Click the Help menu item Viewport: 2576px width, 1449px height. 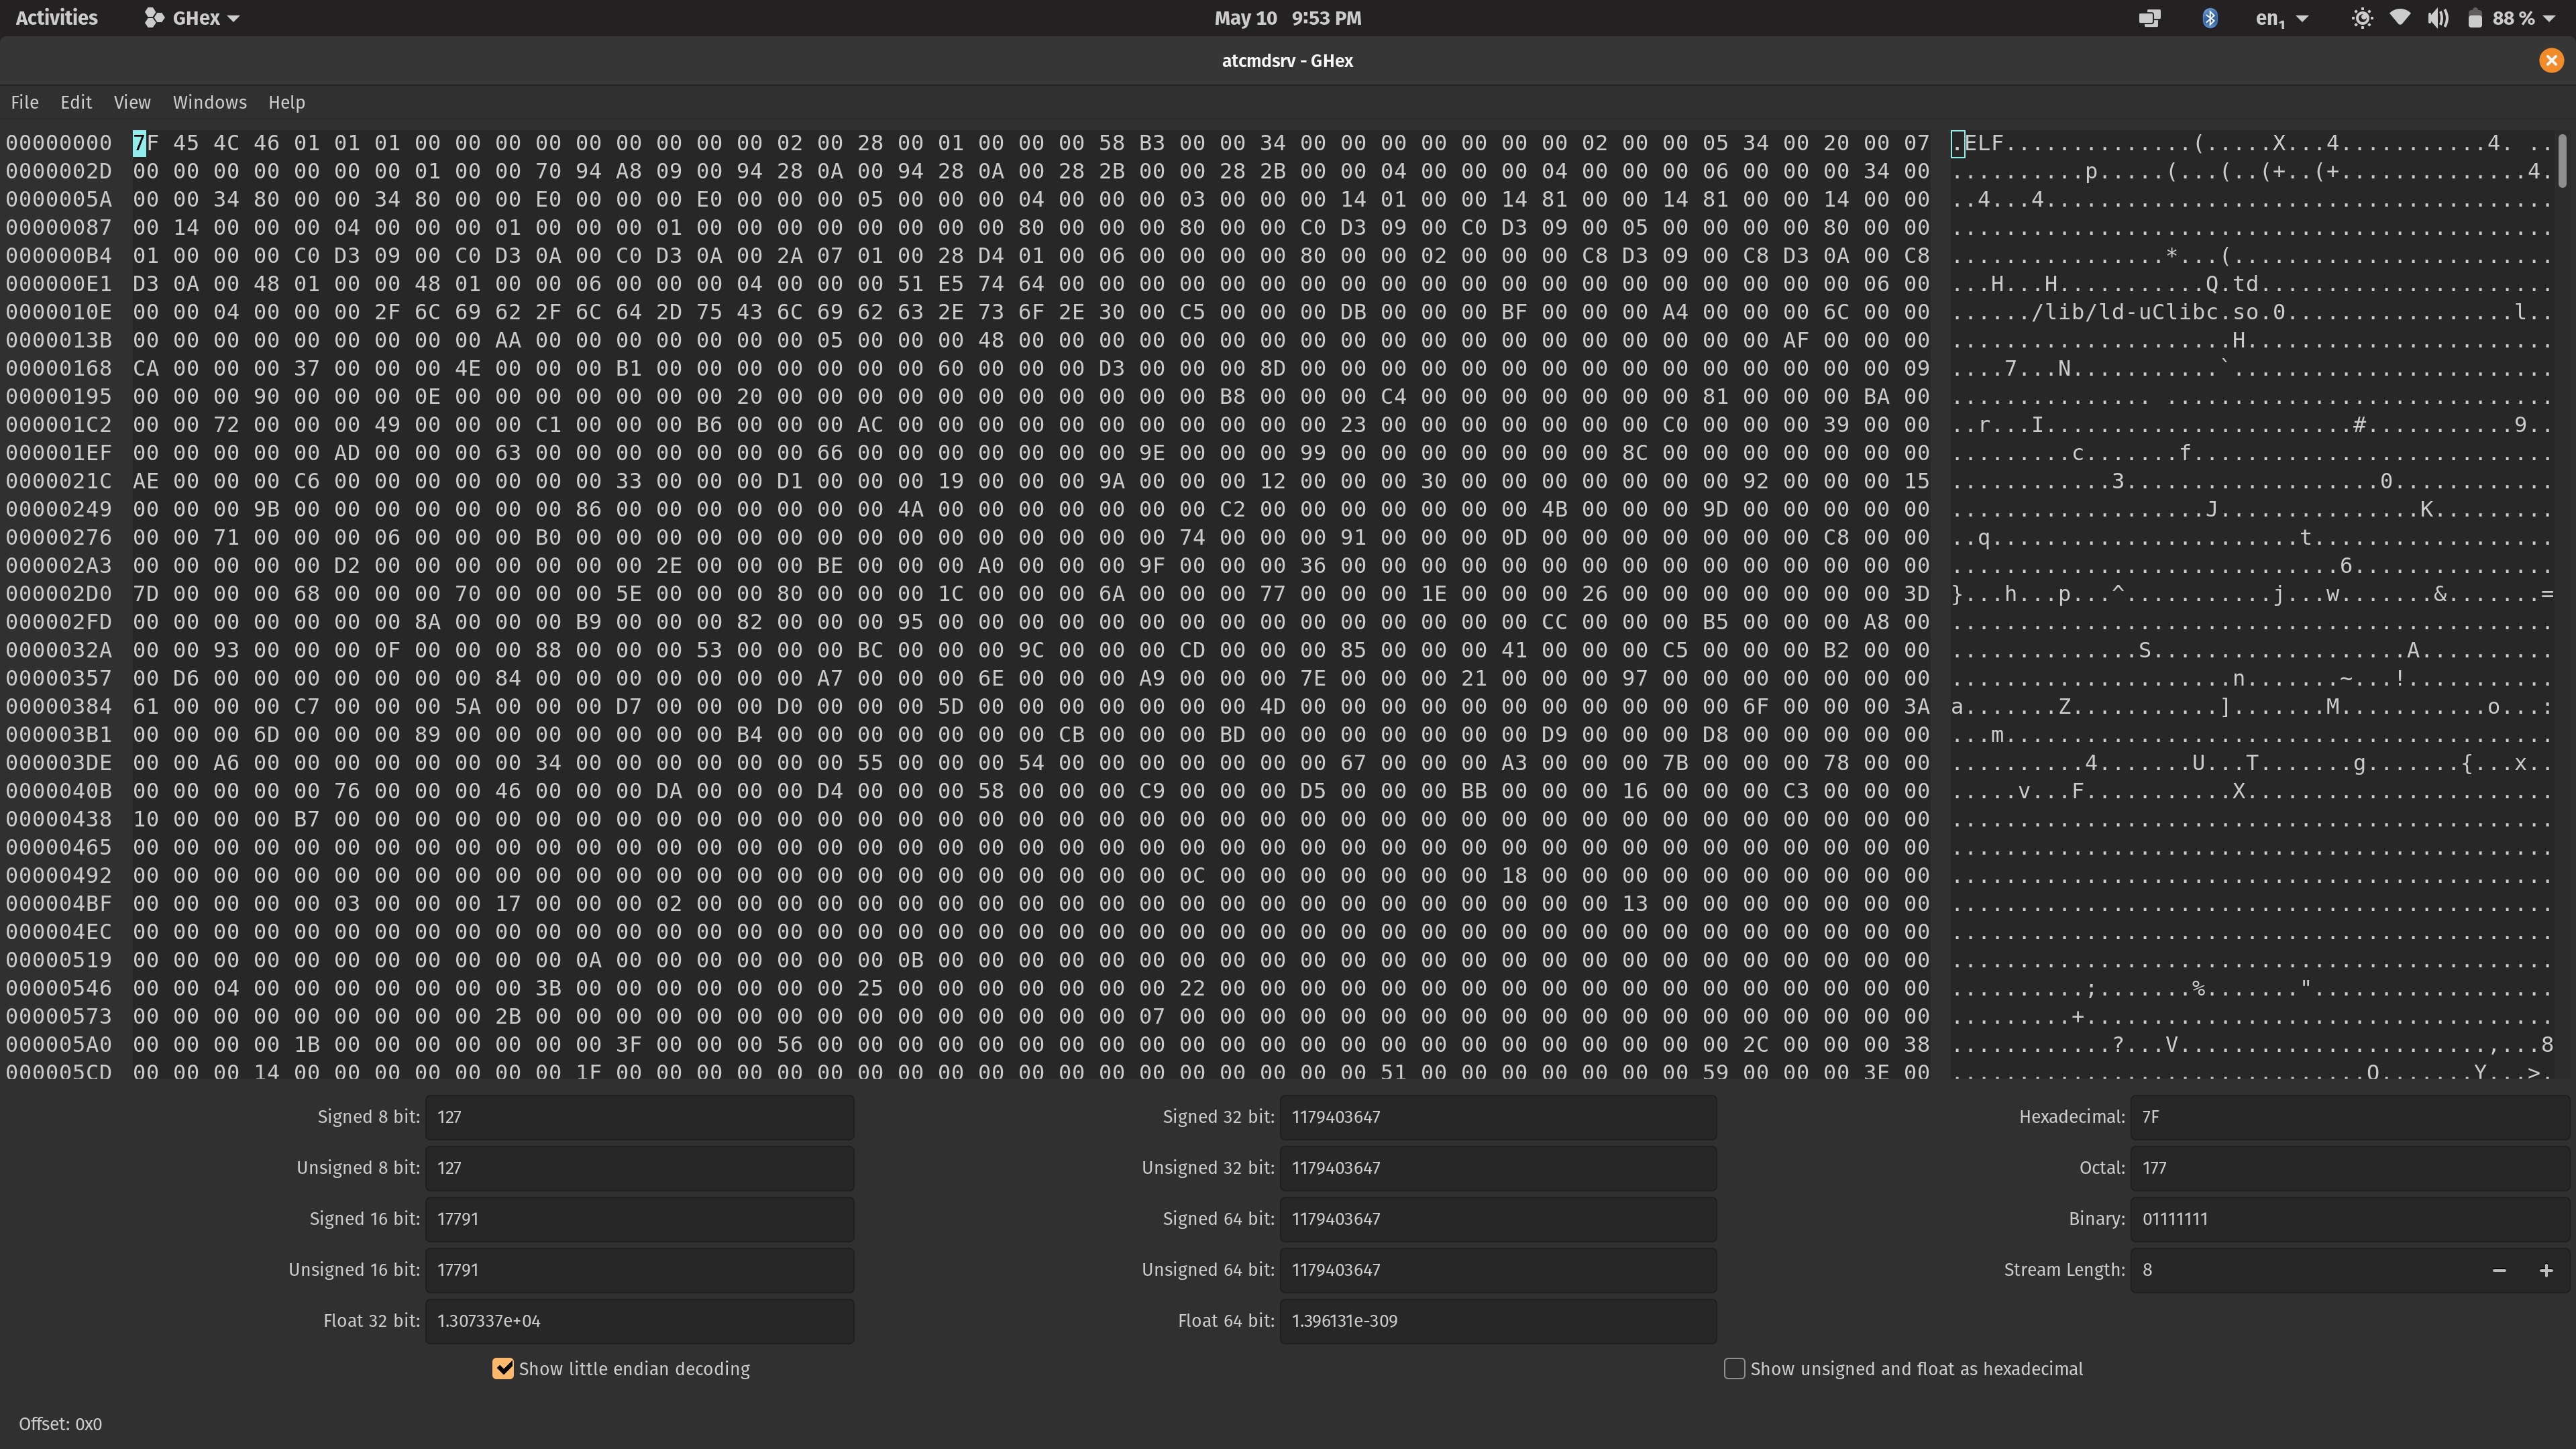(285, 101)
